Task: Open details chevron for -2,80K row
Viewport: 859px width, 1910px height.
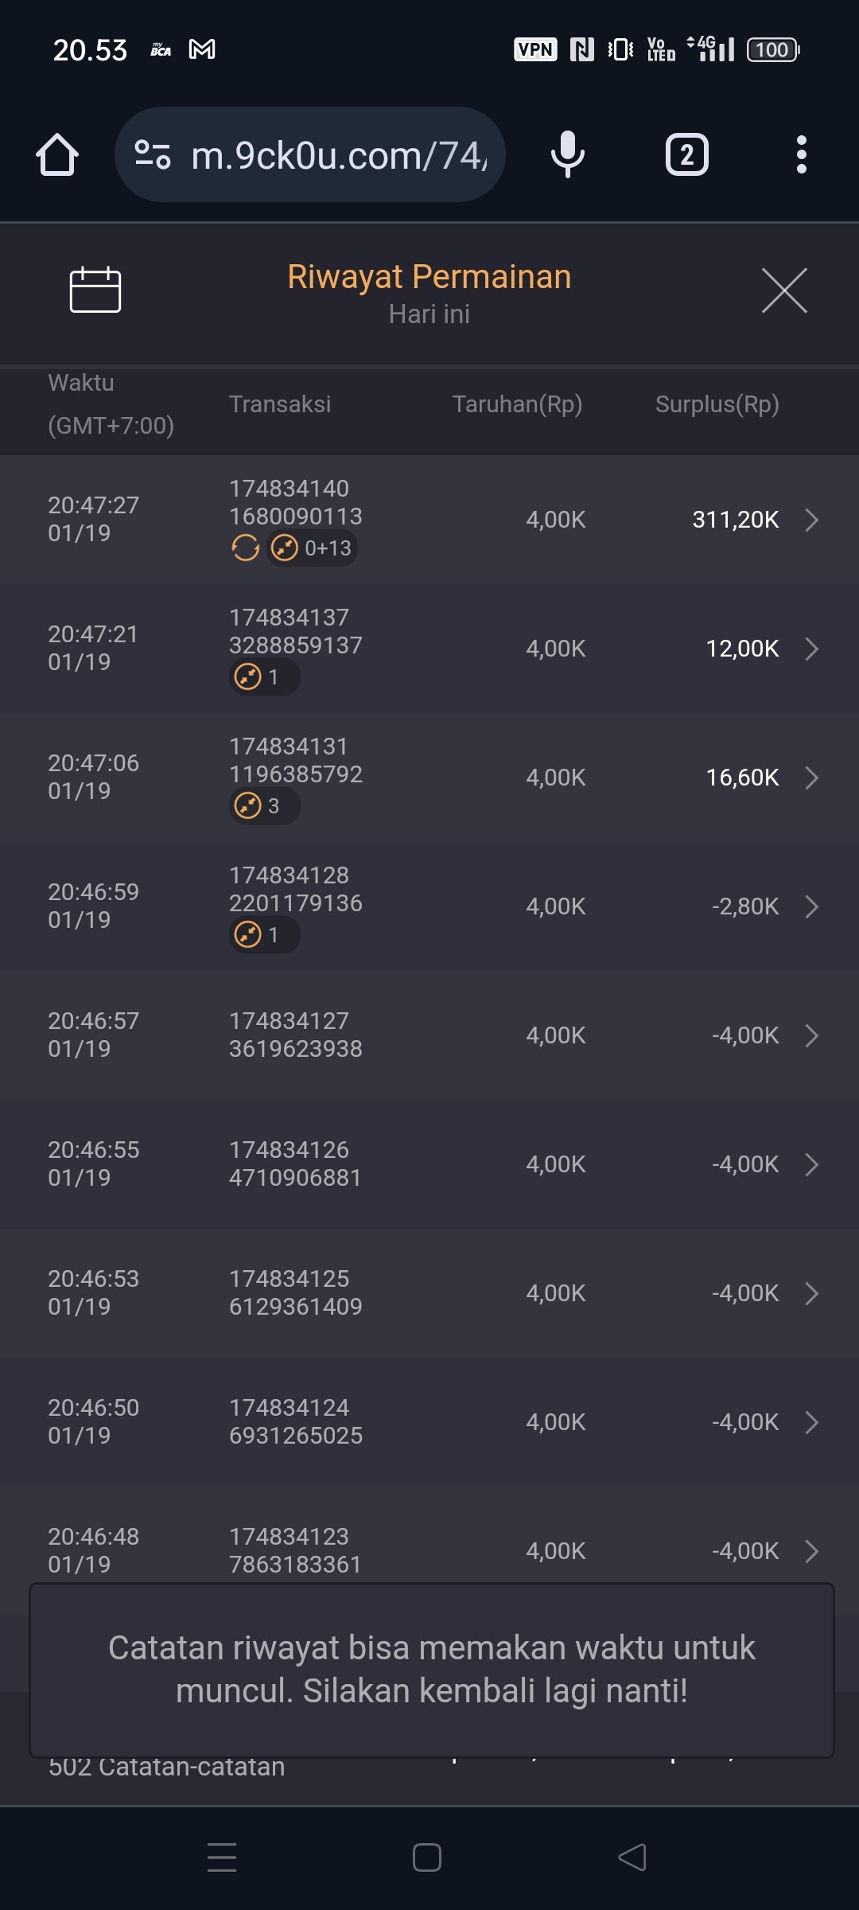Action: (x=811, y=906)
